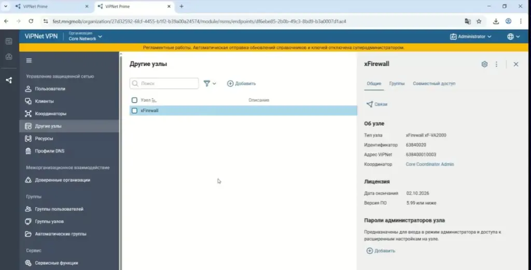Image resolution: width=531 pixels, height=270 pixels.
Task: Open the browser three-dot menu
Action: pyautogui.click(x=521, y=21)
